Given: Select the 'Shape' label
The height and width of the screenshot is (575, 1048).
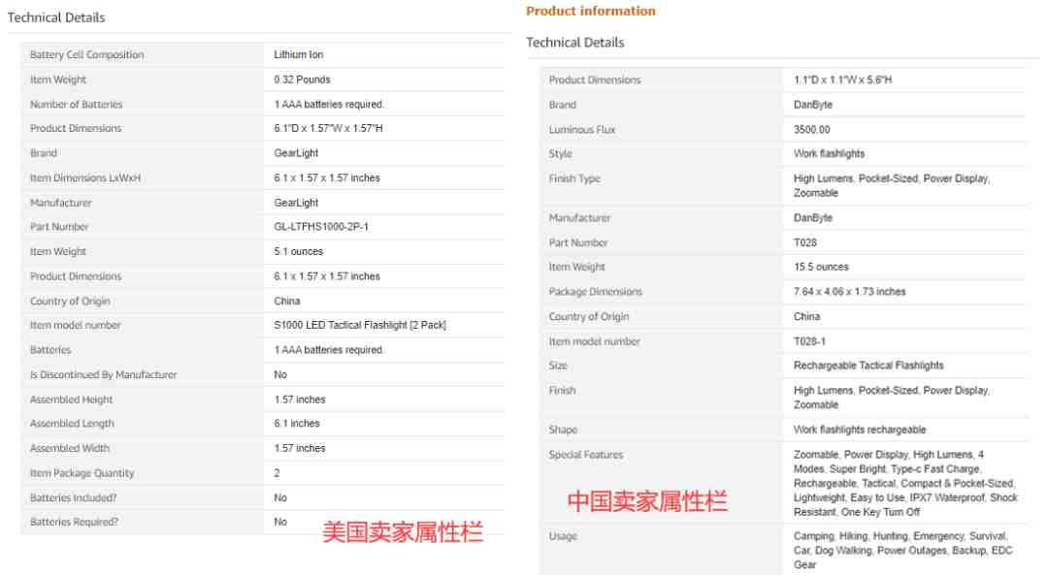Looking at the screenshot, I should [563, 430].
